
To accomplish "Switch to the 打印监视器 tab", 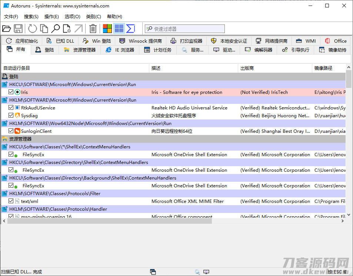I will (186, 41).
